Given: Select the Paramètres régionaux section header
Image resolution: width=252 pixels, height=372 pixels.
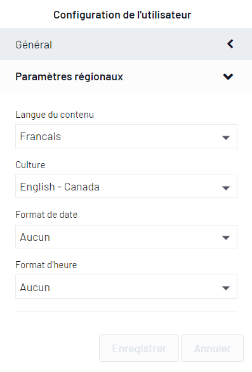Looking at the screenshot, I should pos(126,76).
